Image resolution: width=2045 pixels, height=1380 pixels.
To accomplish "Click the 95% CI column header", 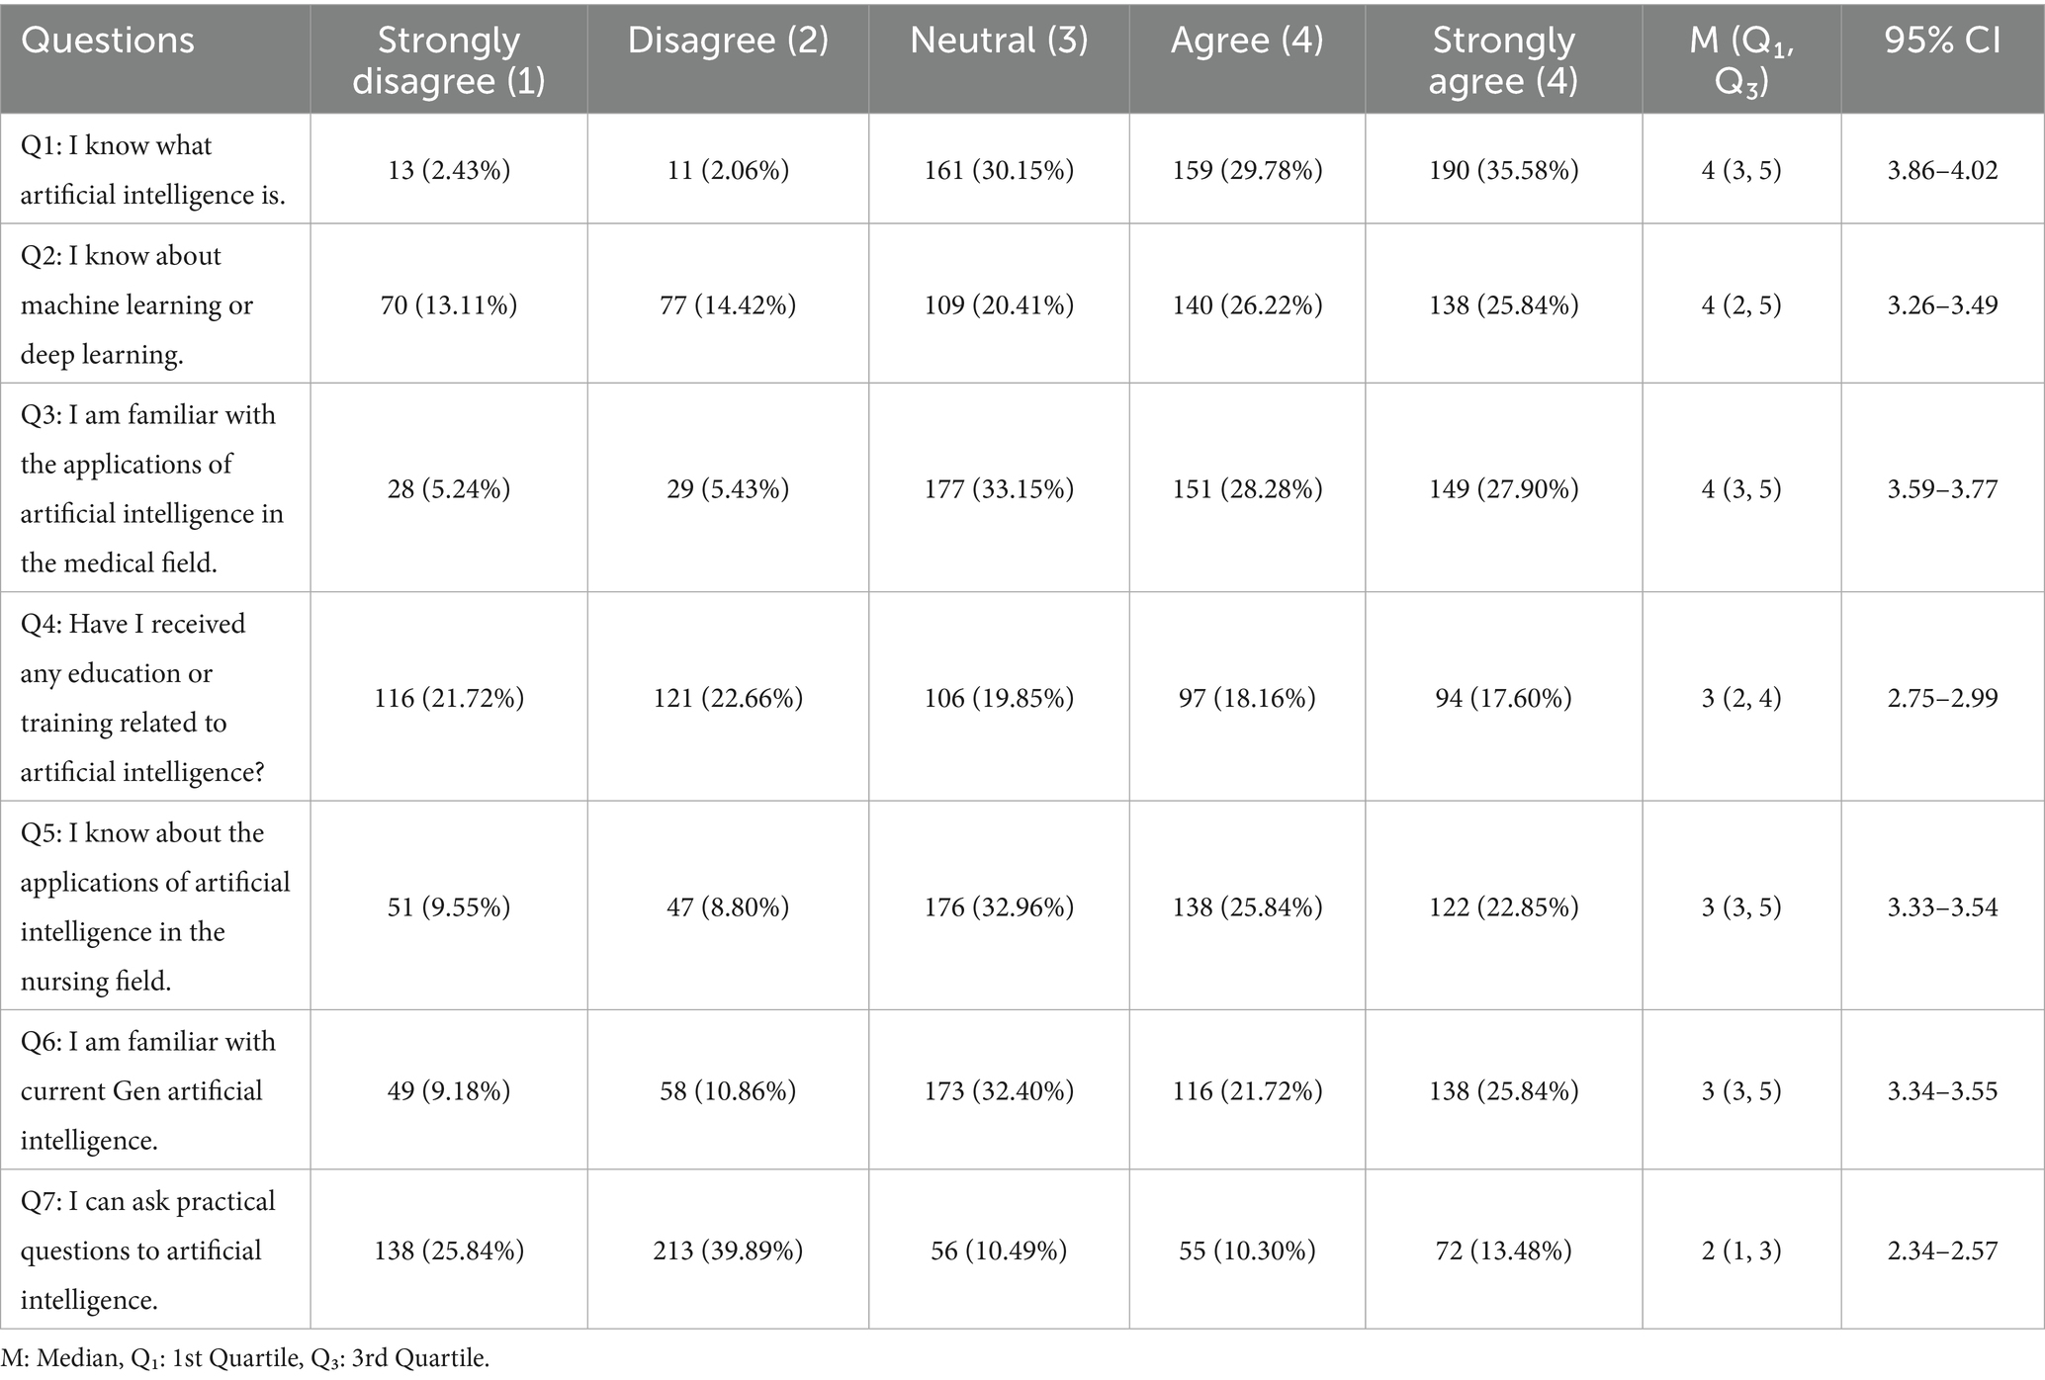I will 1942,41.
